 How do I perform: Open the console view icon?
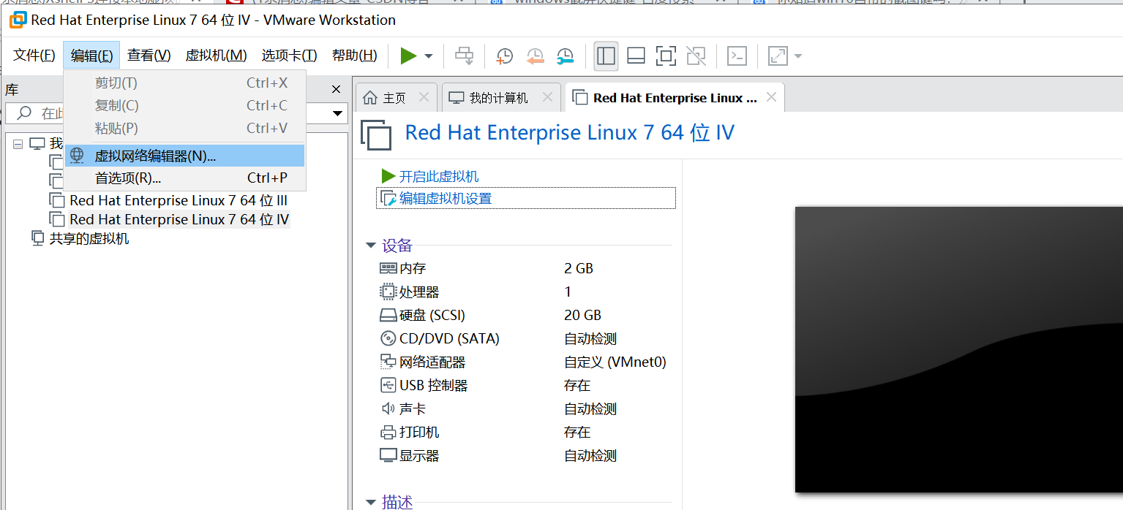coord(737,56)
